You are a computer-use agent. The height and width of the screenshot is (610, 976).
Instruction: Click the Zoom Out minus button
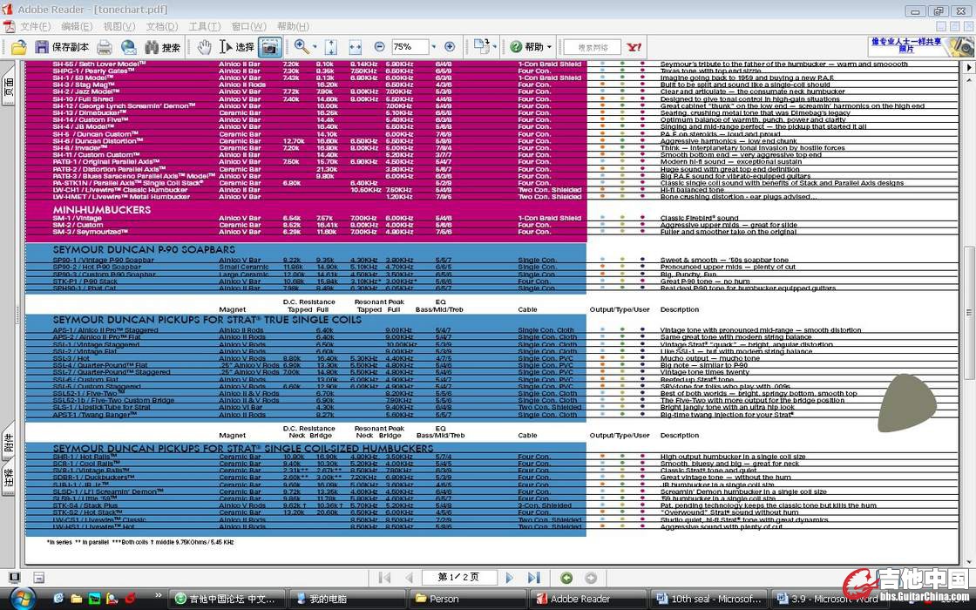pyautogui.click(x=380, y=47)
